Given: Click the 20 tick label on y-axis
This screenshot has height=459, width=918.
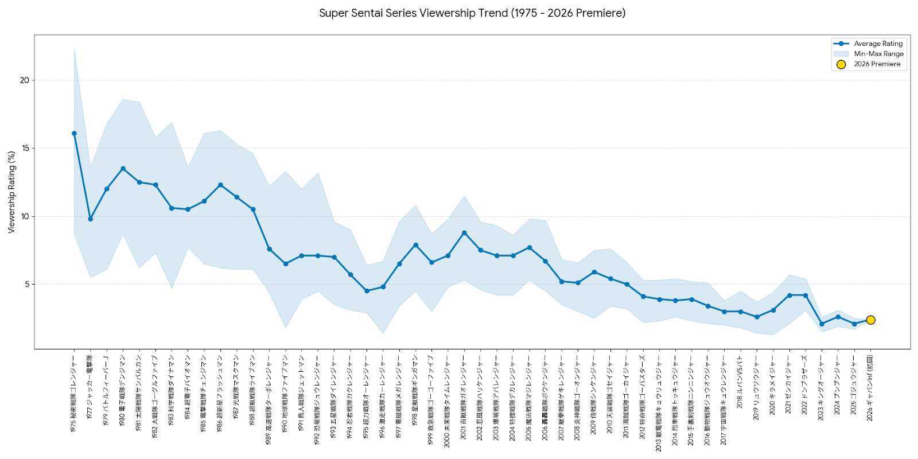Looking at the screenshot, I should [24, 80].
